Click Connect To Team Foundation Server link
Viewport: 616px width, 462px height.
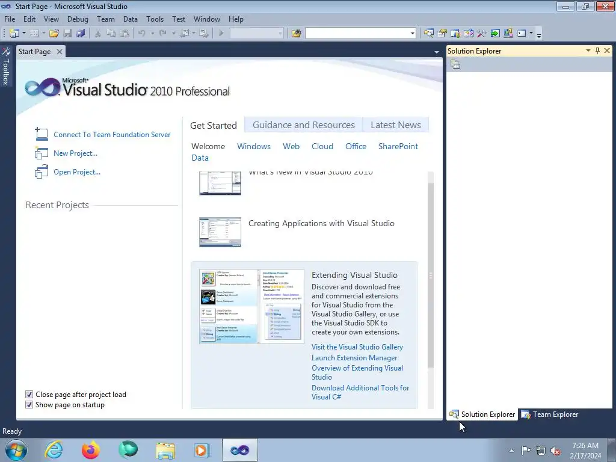pyautogui.click(x=112, y=135)
